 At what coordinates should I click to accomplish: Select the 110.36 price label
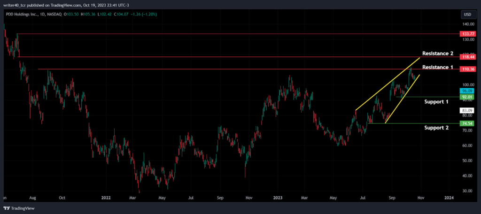[467, 69]
